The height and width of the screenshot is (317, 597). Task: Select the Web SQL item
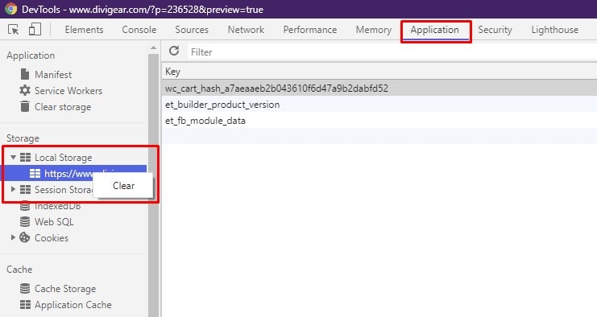pyautogui.click(x=54, y=221)
